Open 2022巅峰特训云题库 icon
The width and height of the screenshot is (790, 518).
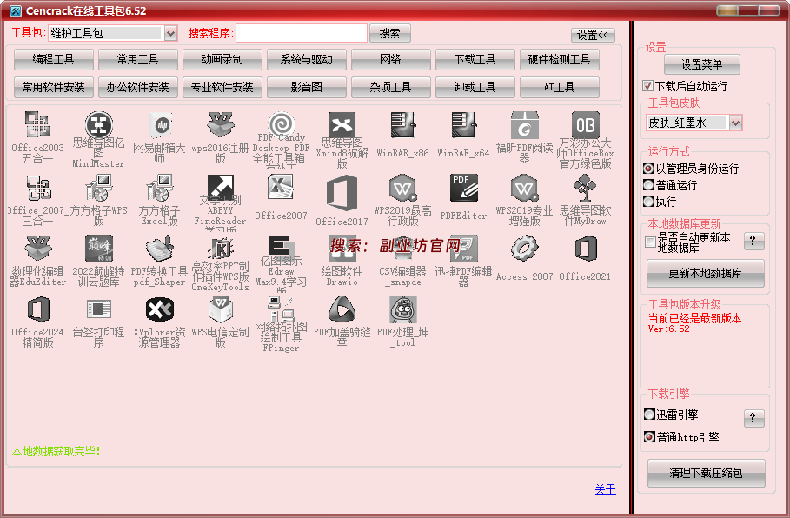point(99,249)
